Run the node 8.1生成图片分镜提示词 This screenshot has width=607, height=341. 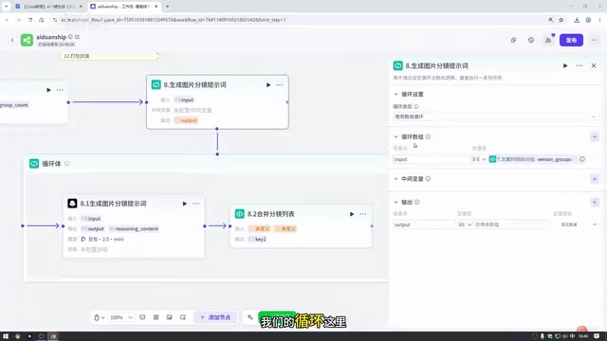pyautogui.click(x=184, y=204)
